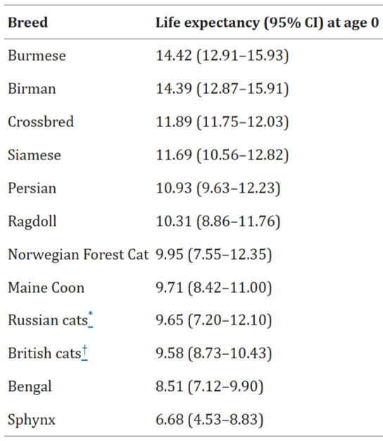Click the Ragdoll breed name
383x441 pixels.
[x=32, y=222]
